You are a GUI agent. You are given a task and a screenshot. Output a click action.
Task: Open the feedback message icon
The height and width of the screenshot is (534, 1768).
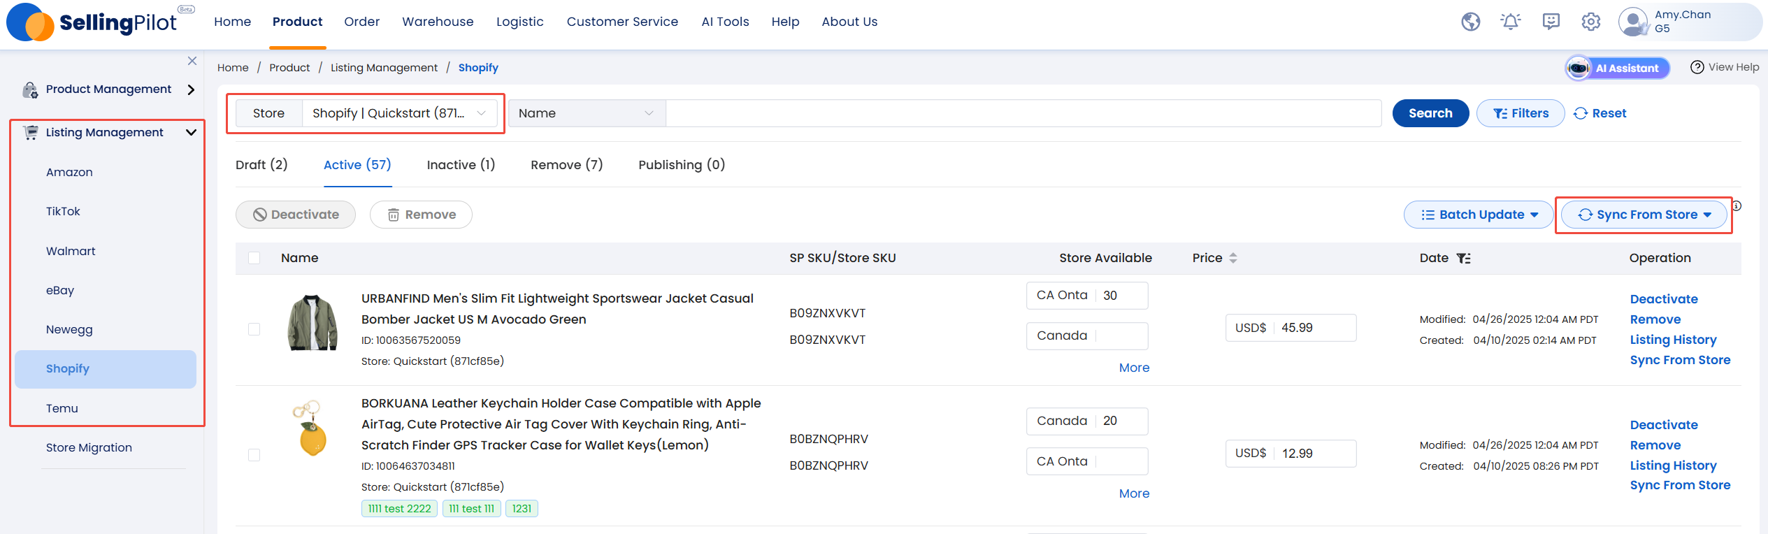1551,22
